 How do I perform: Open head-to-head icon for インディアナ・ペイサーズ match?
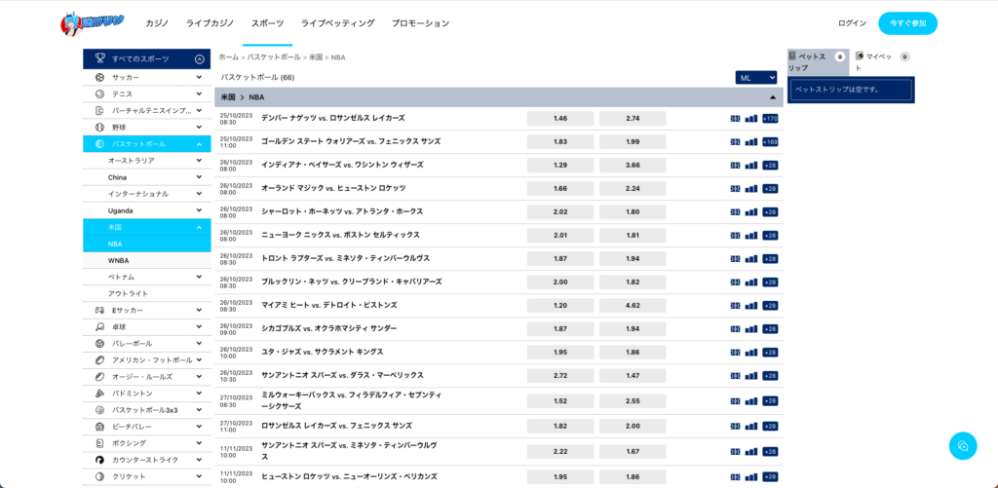735,165
